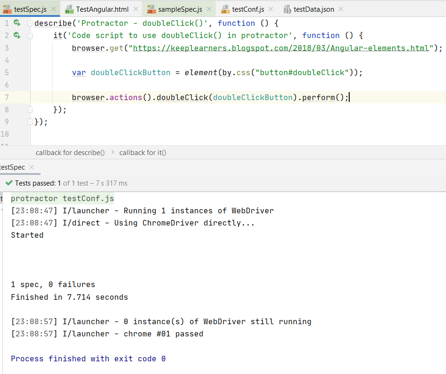Image resolution: width=446 pixels, height=374 pixels.
Task: Click 'Process finished with exit code 0'
Action: pos(88,358)
